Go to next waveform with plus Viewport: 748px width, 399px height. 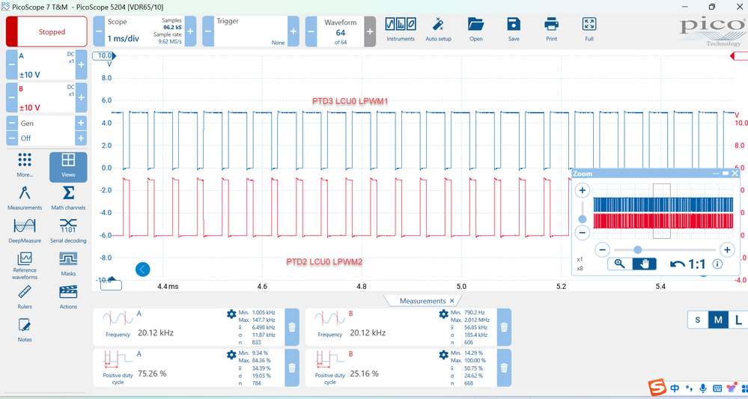pos(370,31)
